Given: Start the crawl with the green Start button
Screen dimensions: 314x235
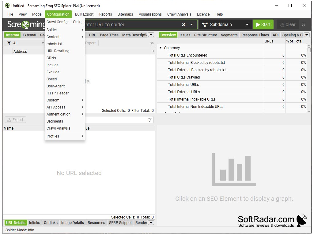Looking at the screenshot, I should point(263,24).
